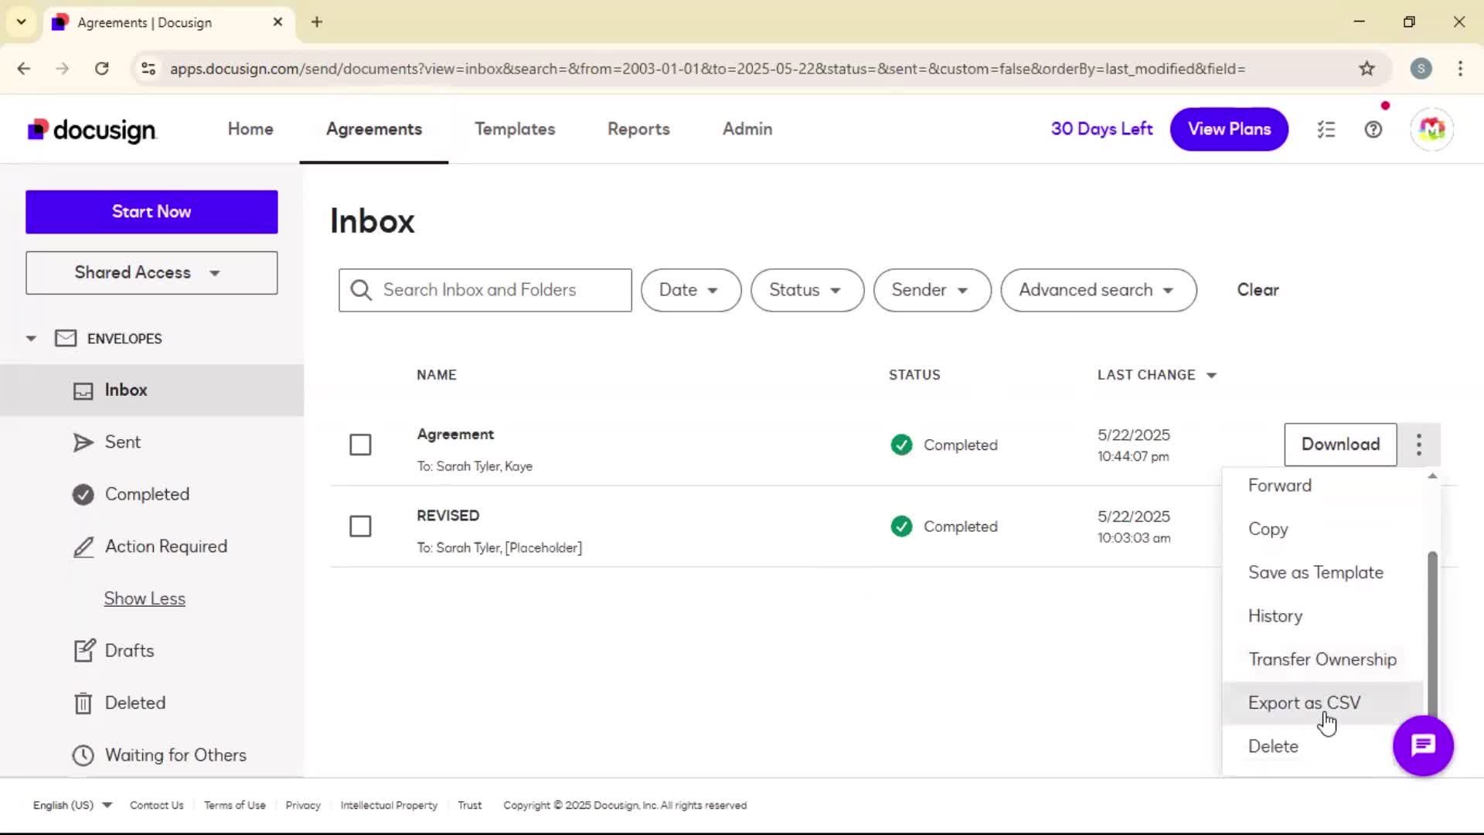The width and height of the screenshot is (1484, 835).
Task: Open a new browser tab
Action: click(317, 22)
